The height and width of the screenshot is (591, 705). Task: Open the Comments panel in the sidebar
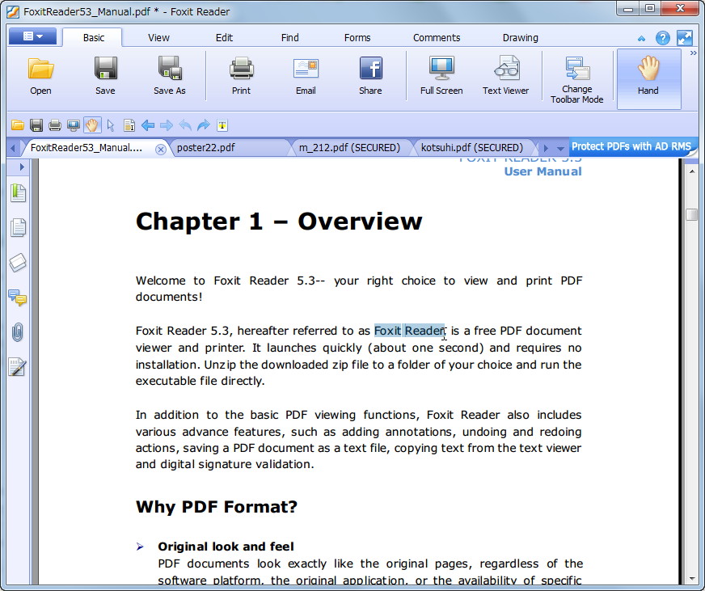[18, 298]
